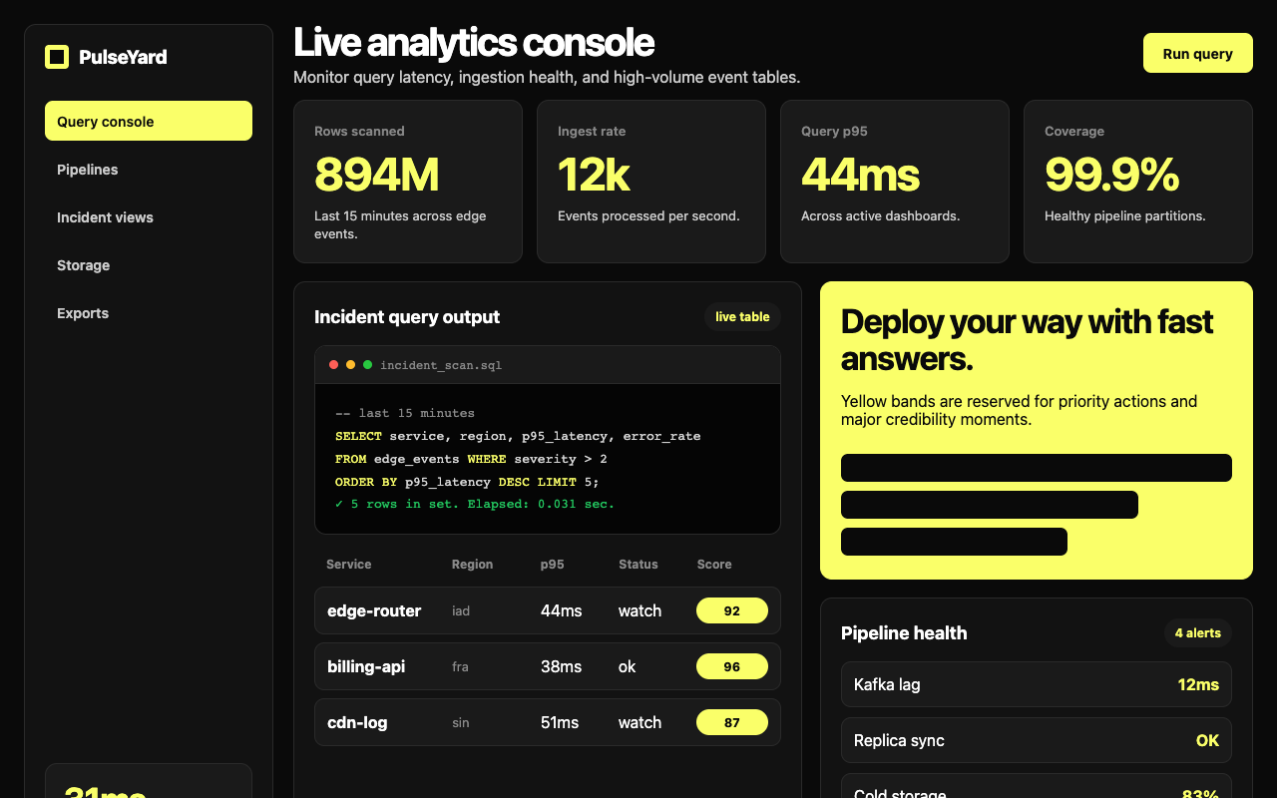Click the edge-router service name

point(374,610)
